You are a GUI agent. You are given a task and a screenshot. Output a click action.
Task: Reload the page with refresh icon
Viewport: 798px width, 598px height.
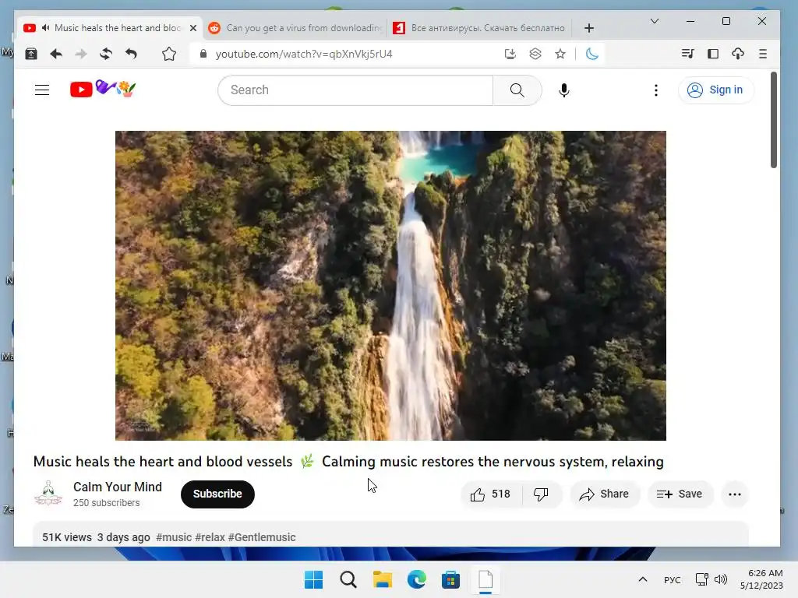(x=106, y=54)
